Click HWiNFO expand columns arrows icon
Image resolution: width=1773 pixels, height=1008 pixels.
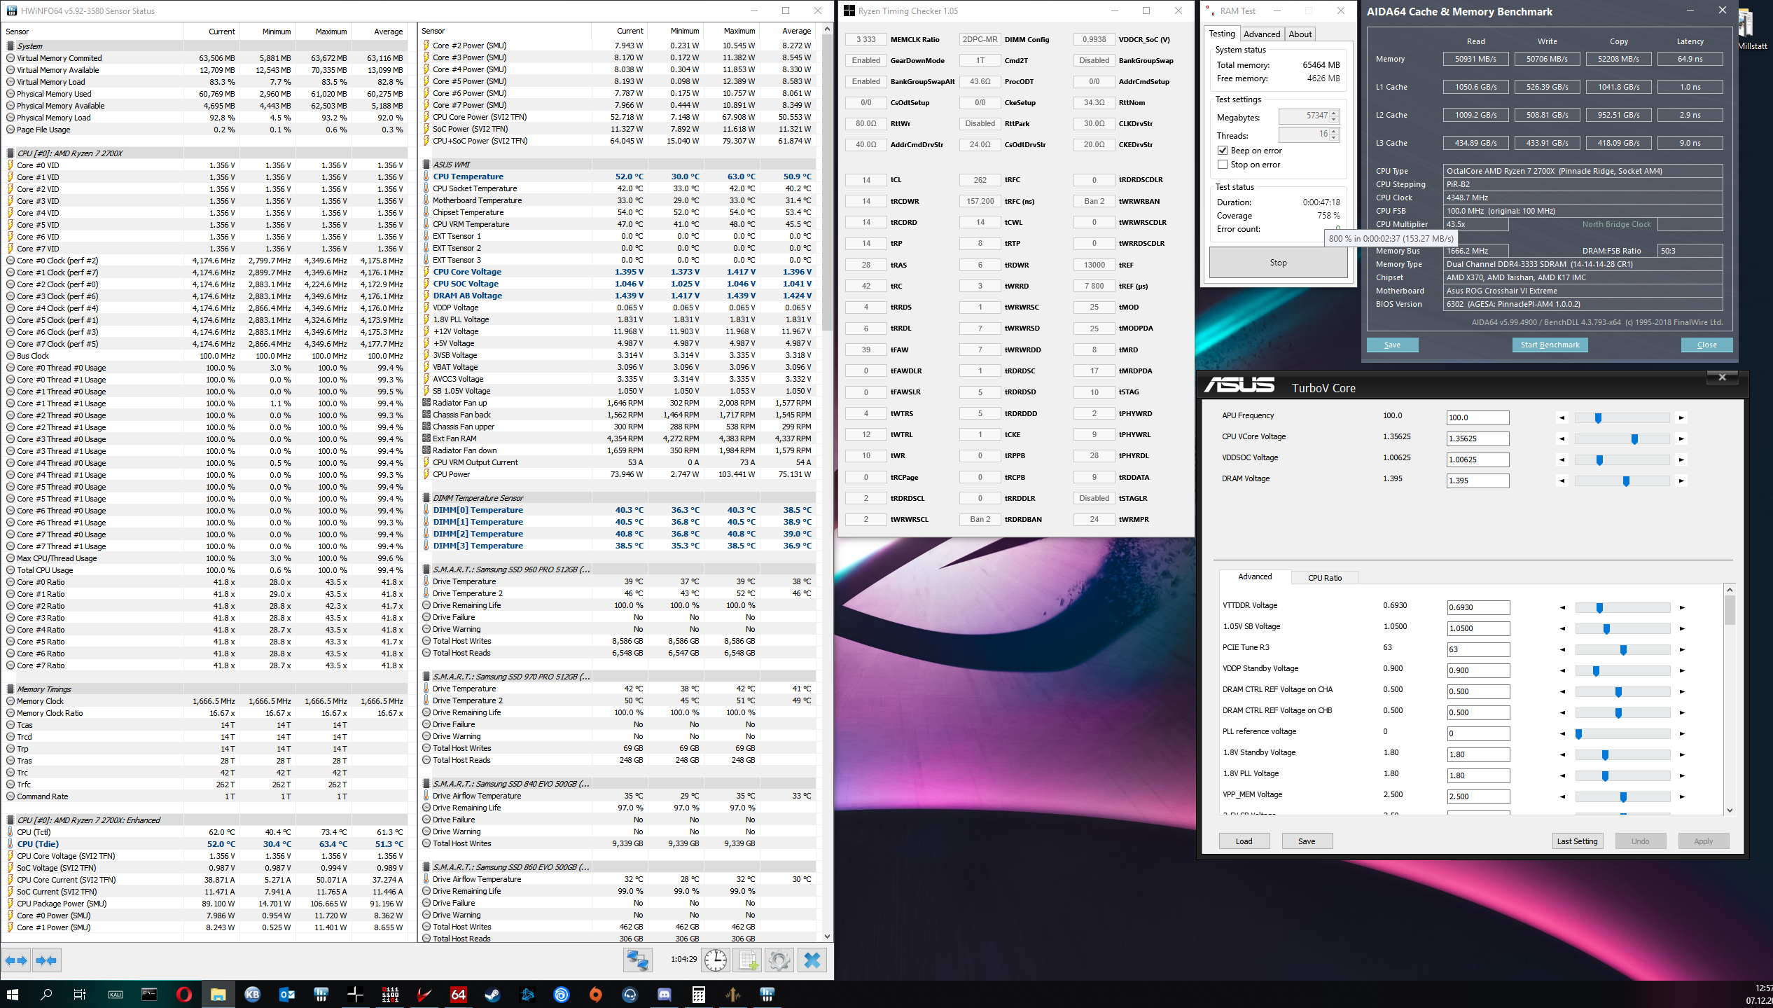[x=17, y=960]
